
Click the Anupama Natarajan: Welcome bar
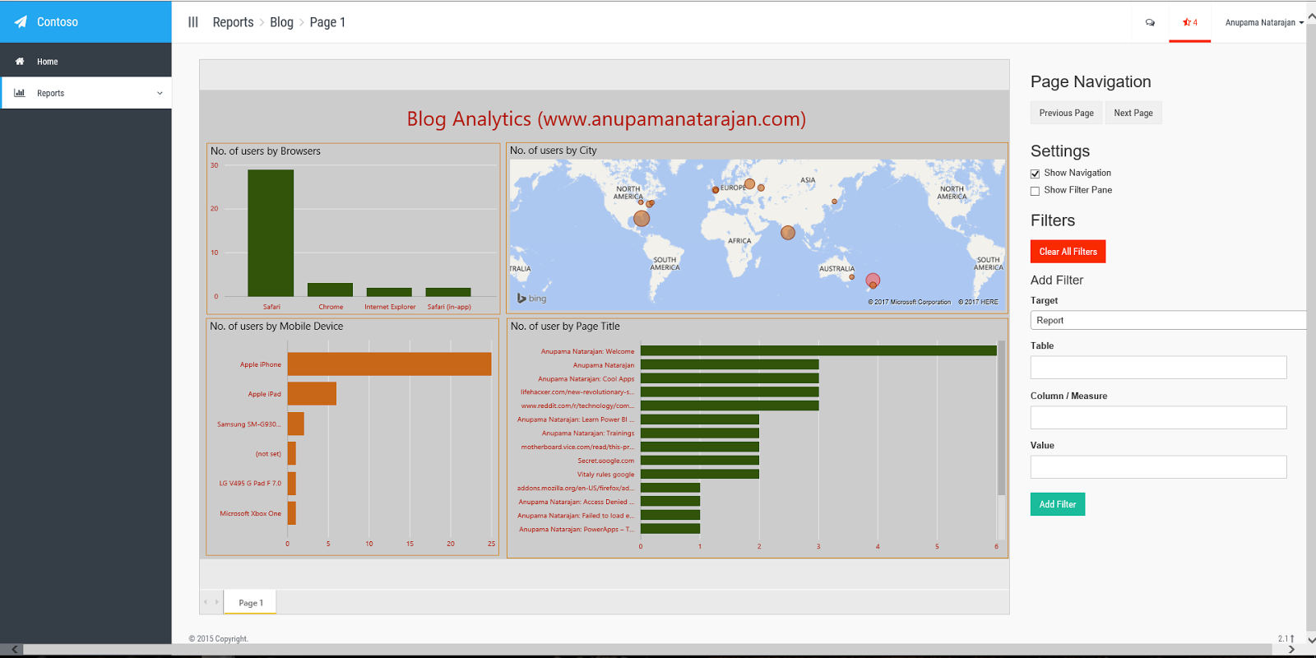click(818, 350)
